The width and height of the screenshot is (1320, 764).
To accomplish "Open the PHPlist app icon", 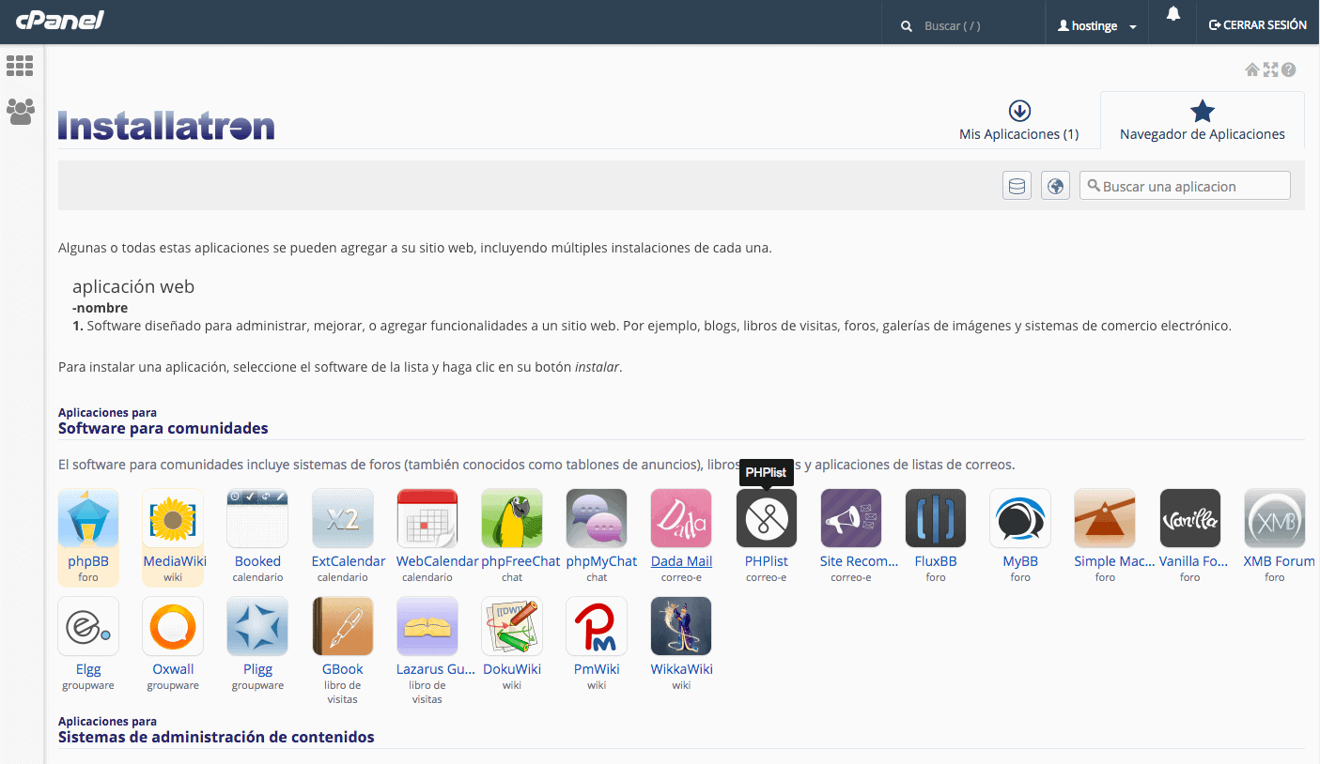I will pos(767,518).
